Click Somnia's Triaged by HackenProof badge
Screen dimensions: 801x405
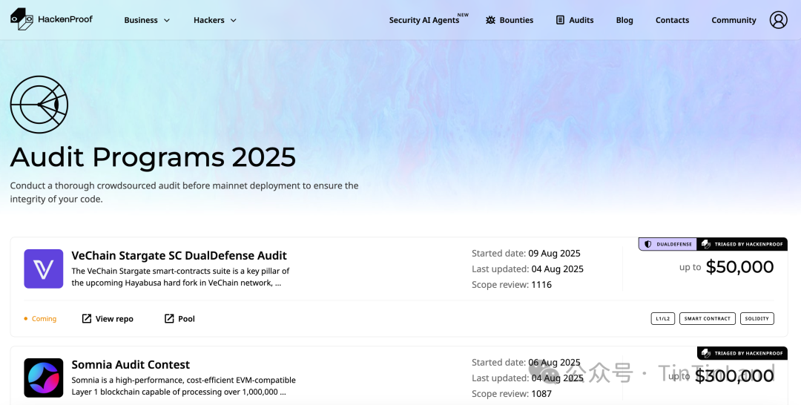742,353
